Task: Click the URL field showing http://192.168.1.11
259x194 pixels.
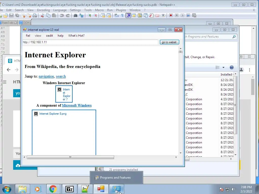Action: coord(90,42)
